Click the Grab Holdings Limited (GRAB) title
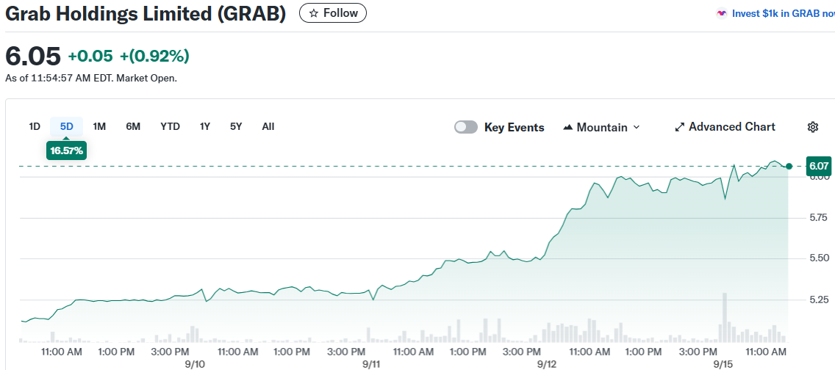Viewport: 835px width, 370px height. point(146,15)
